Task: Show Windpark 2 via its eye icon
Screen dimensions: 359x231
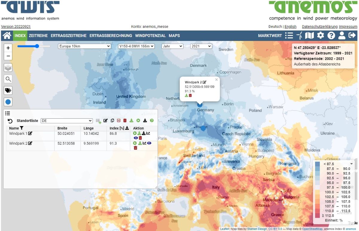Action: 149,143
